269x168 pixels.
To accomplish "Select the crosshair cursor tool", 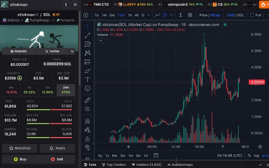I will point(87,27).
